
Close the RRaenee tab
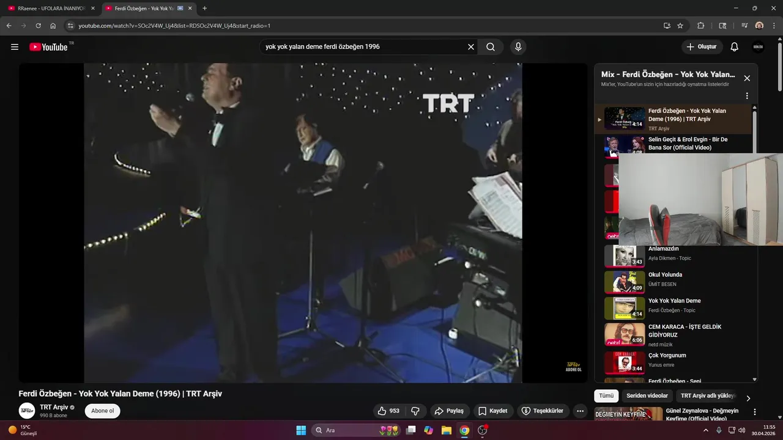tap(93, 9)
